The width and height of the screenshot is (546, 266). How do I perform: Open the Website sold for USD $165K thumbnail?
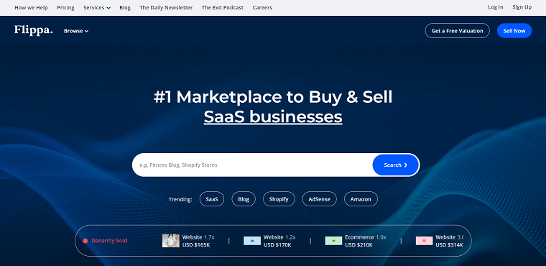pyautogui.click(x=171, y=241)
